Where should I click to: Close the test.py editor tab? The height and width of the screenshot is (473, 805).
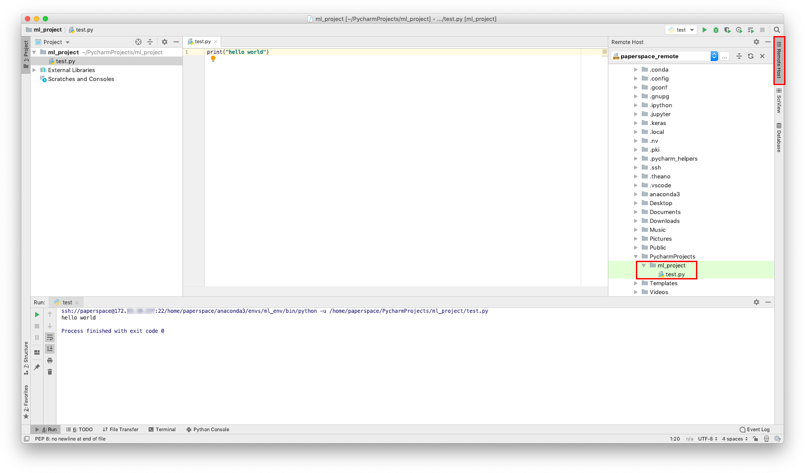click(216, 41)
